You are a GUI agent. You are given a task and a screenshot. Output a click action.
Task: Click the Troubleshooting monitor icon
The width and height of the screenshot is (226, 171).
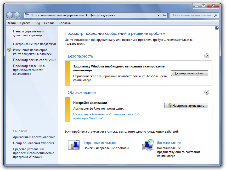click(x=74, y=145)
